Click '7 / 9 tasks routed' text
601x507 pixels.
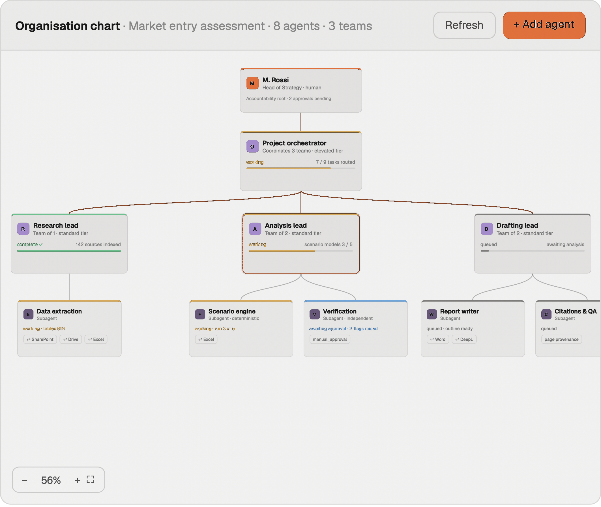(335, 162)
